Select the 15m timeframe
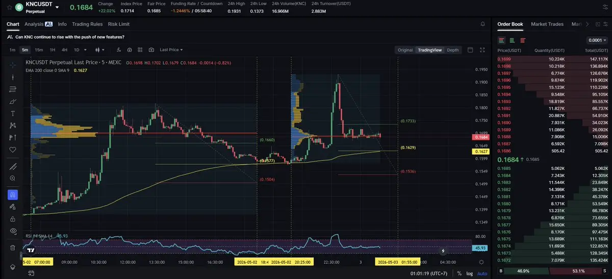The image size is (612, 279). coord(39,50)
